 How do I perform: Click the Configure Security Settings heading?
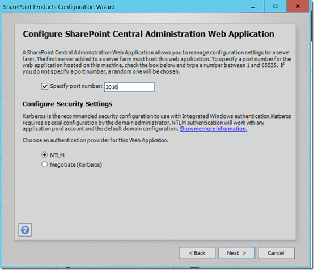click(67, 104)
